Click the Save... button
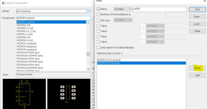 click(197, 17)
